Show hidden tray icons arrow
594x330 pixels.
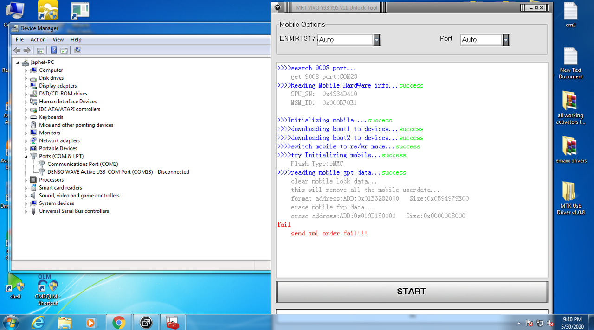(518, 323)
